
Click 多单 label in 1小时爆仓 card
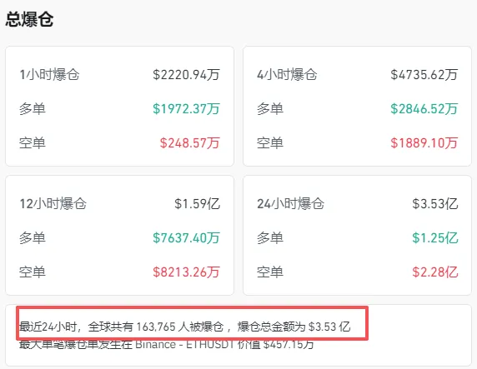tap(33, 109)
